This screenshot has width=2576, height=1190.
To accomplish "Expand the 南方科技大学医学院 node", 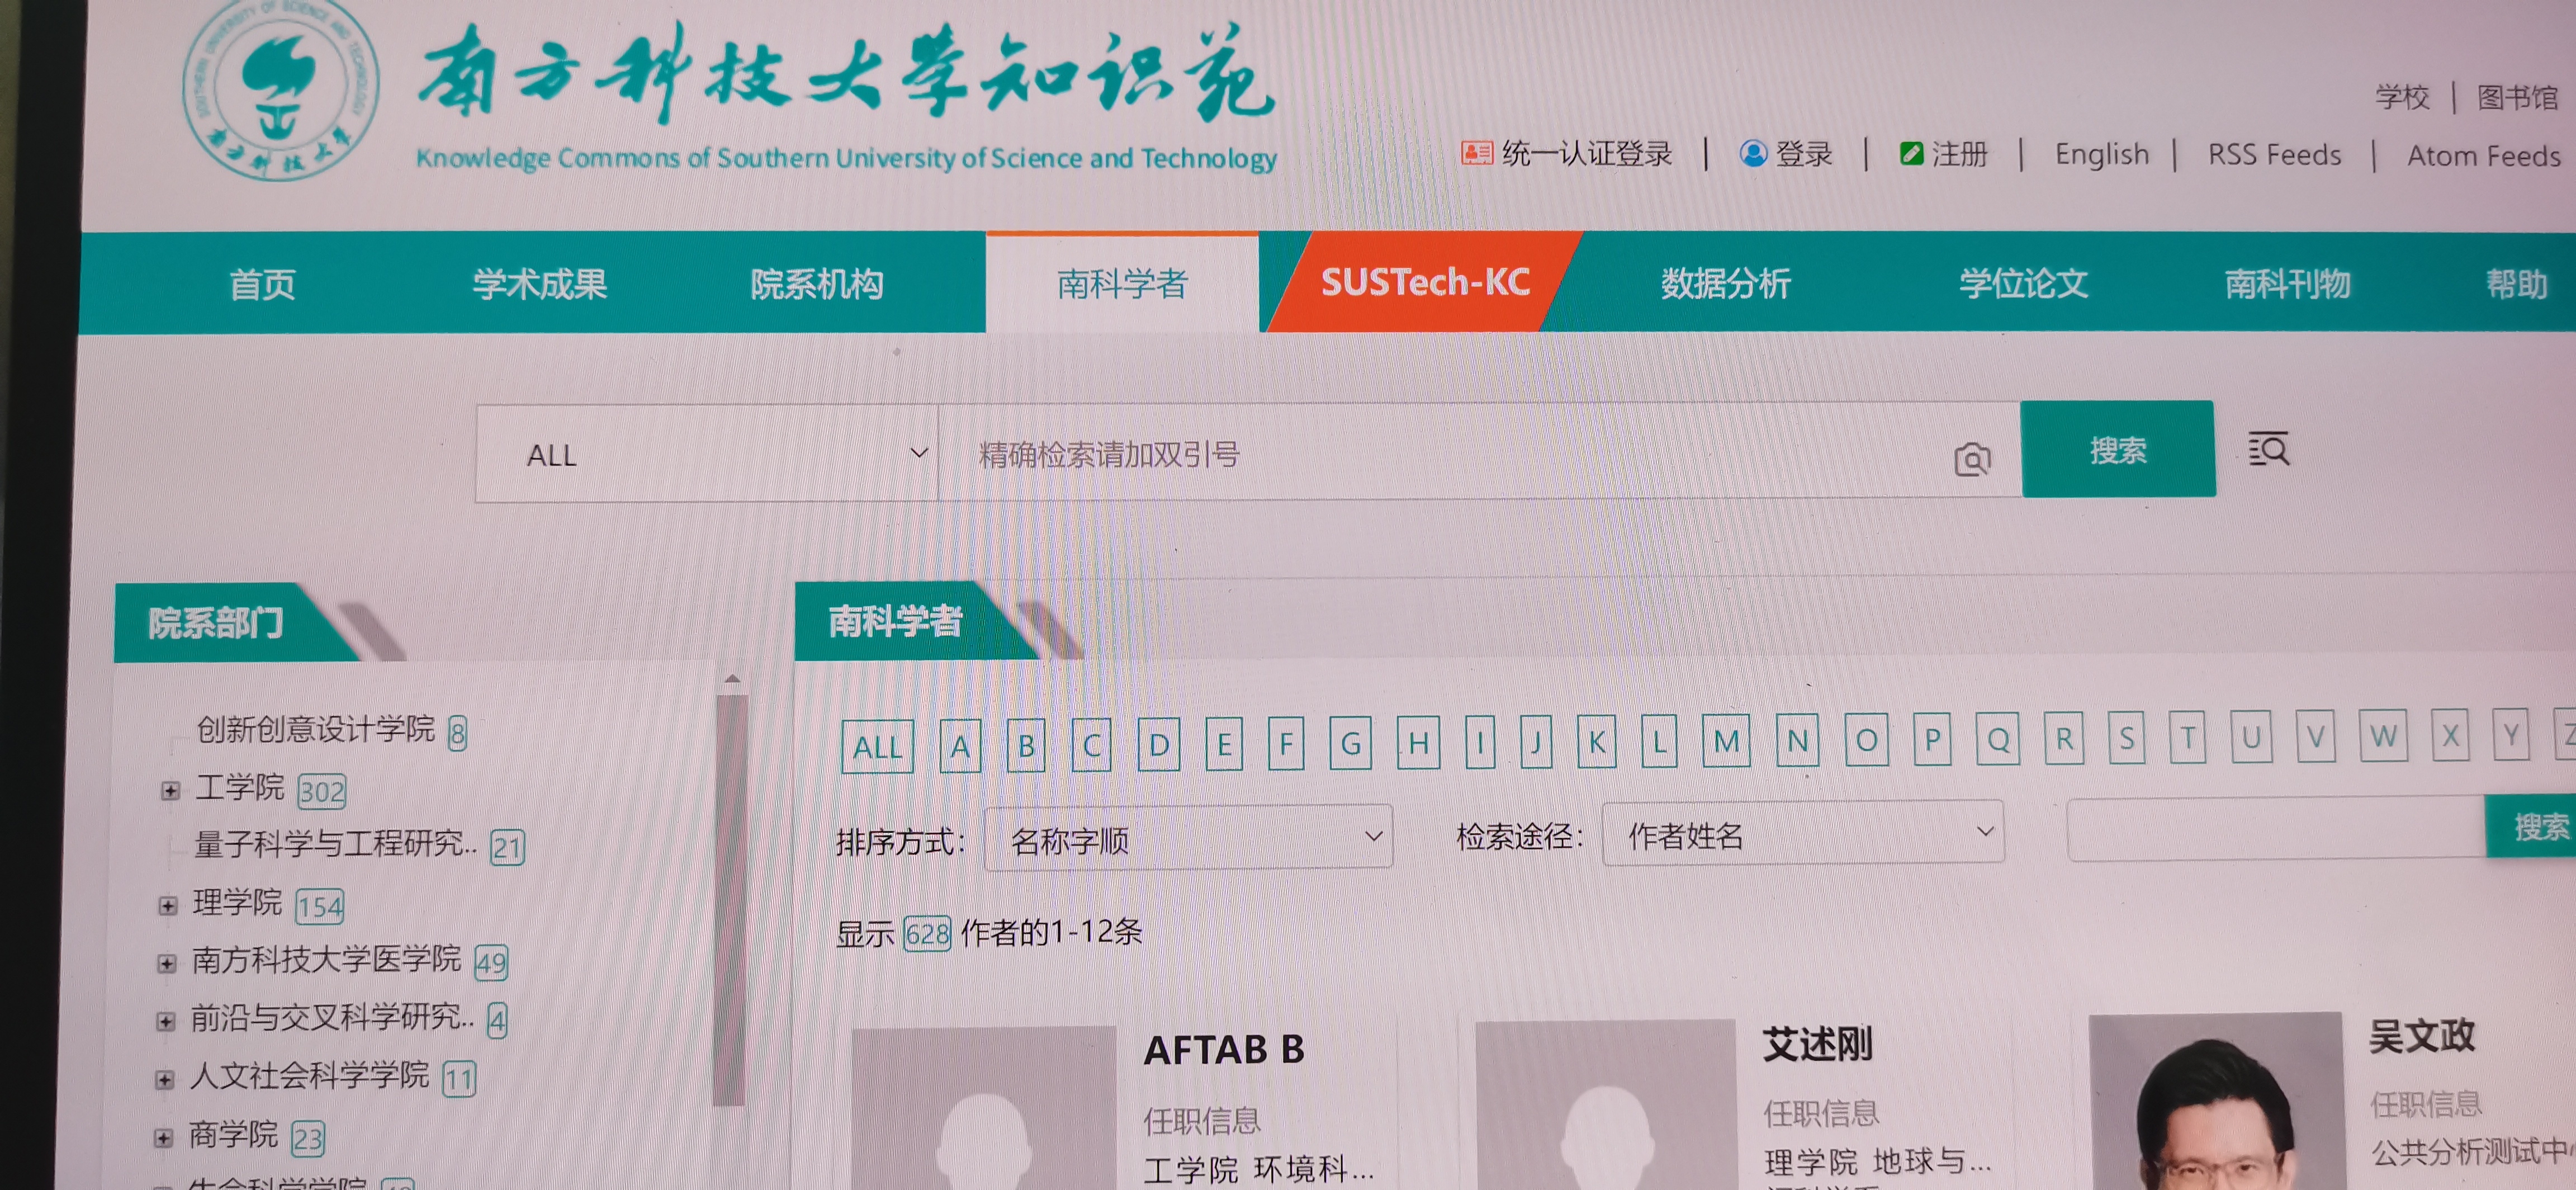I will pos(167,964).
